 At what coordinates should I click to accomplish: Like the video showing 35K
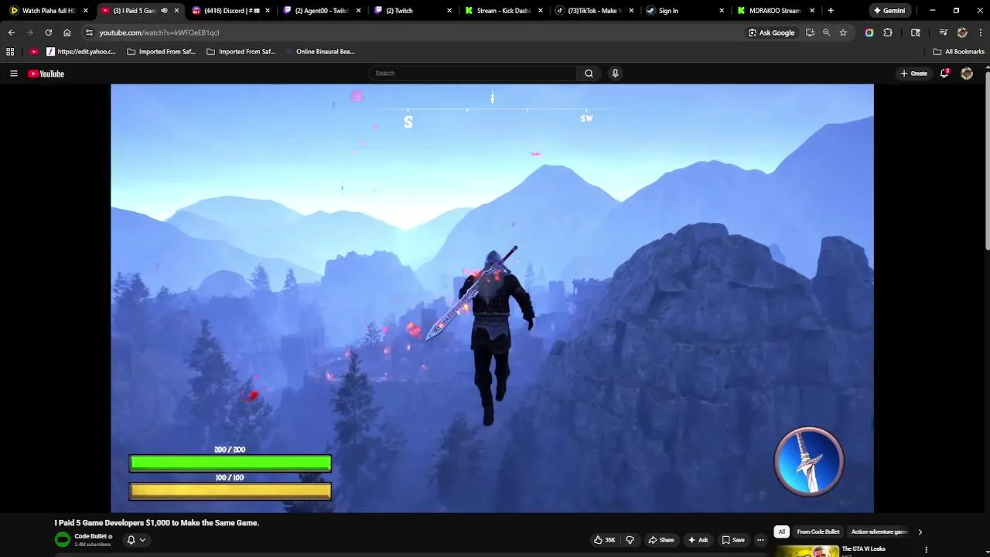pos(605,540)
